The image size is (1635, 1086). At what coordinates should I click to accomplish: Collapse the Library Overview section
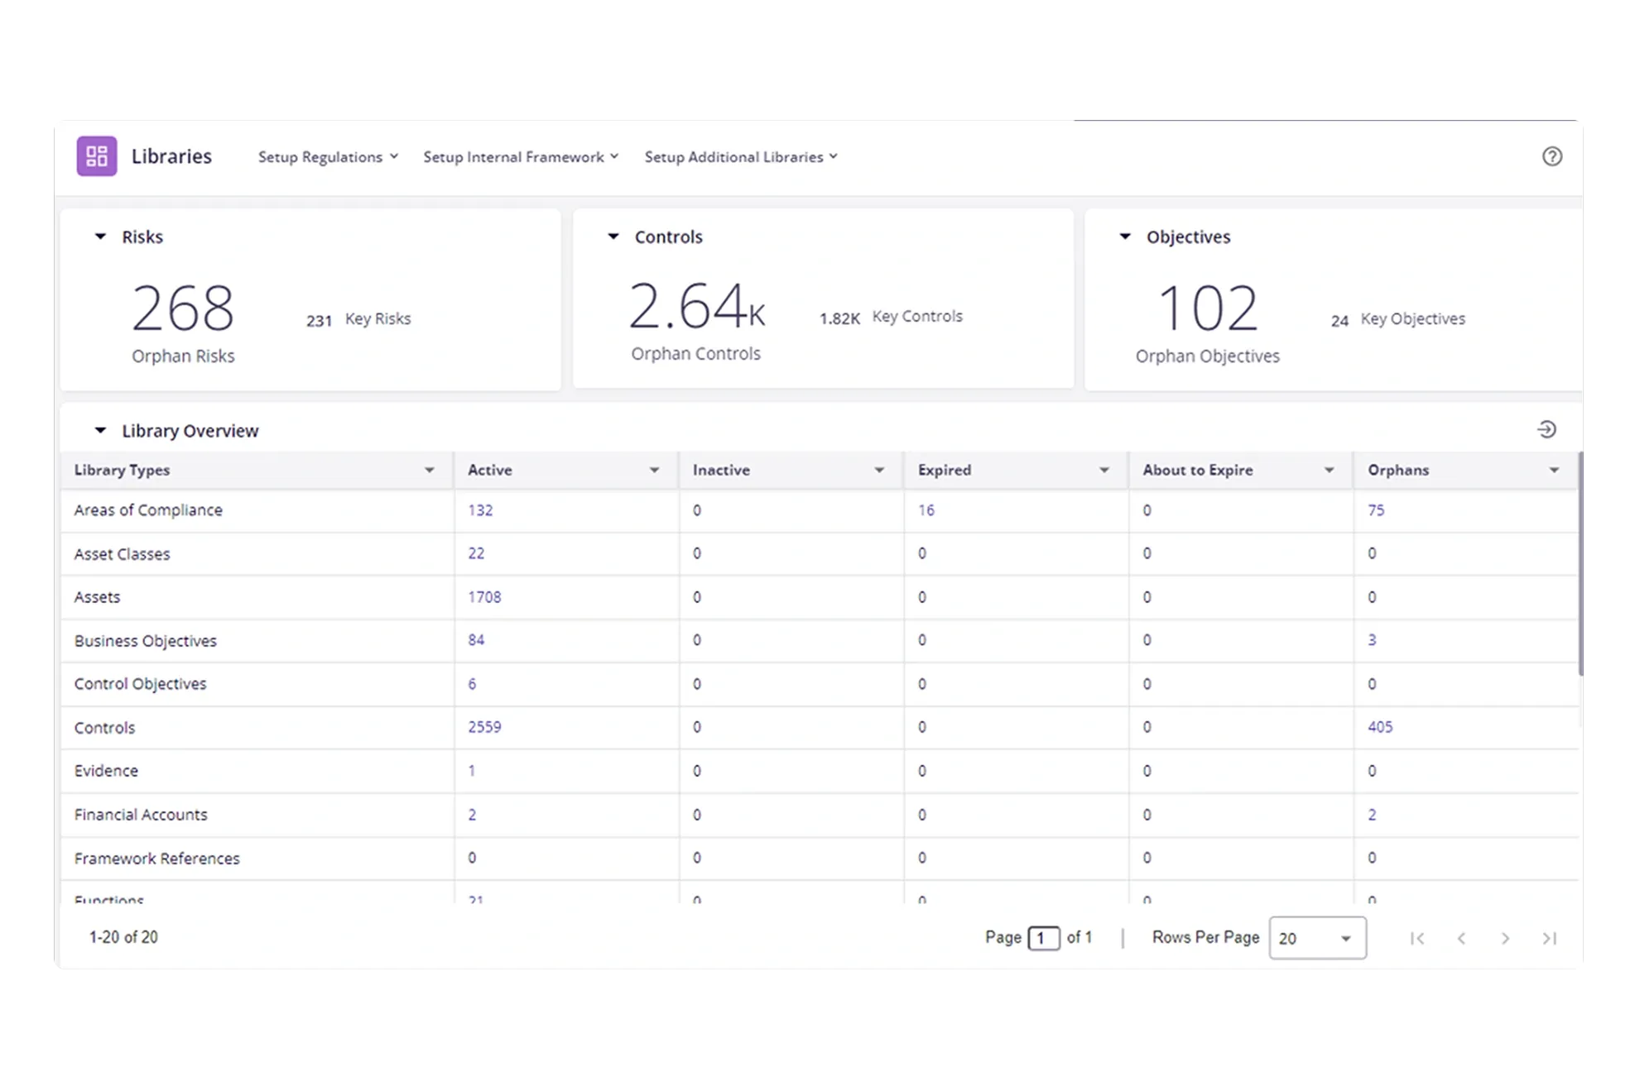(100, 430)
